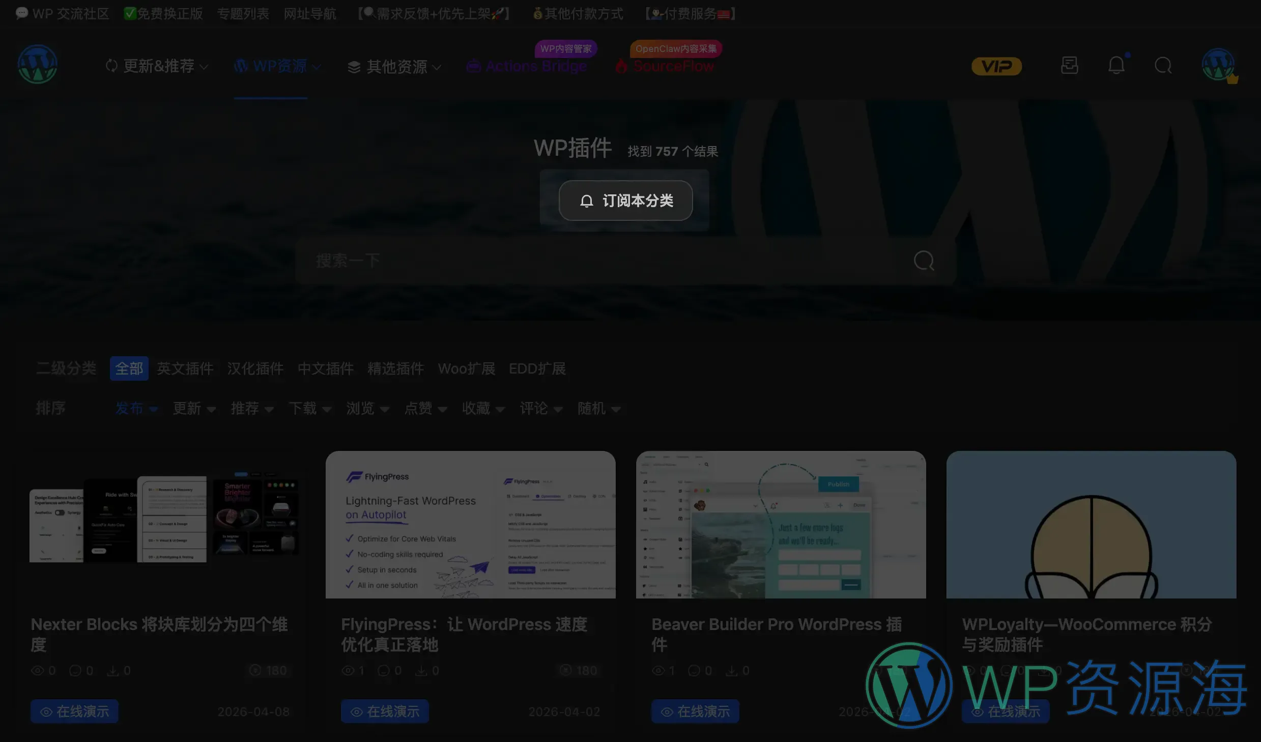Open Actions Bridge link
This screenshot has width=1261, height=742.
[x=527, y=66]
